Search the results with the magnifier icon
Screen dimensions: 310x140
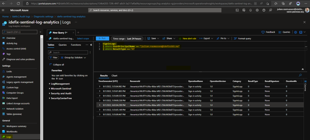coord(300,75)
